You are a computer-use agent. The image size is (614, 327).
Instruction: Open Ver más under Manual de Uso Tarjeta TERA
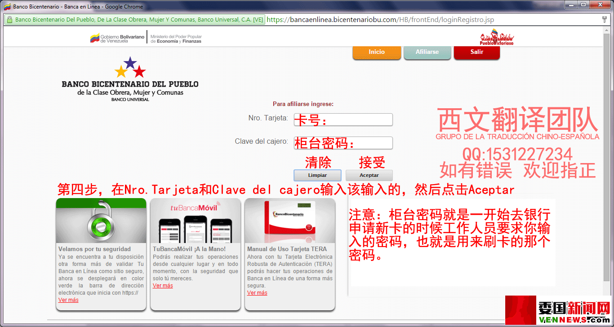click(257, 293)
